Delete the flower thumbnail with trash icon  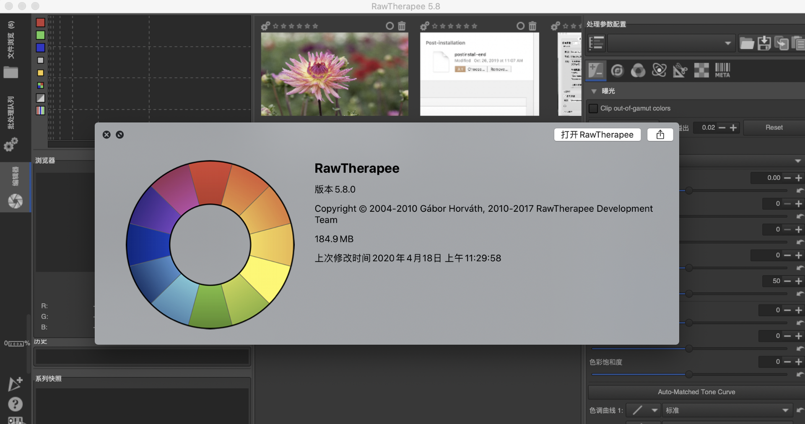pyautogui.click(x=402, y=26)
